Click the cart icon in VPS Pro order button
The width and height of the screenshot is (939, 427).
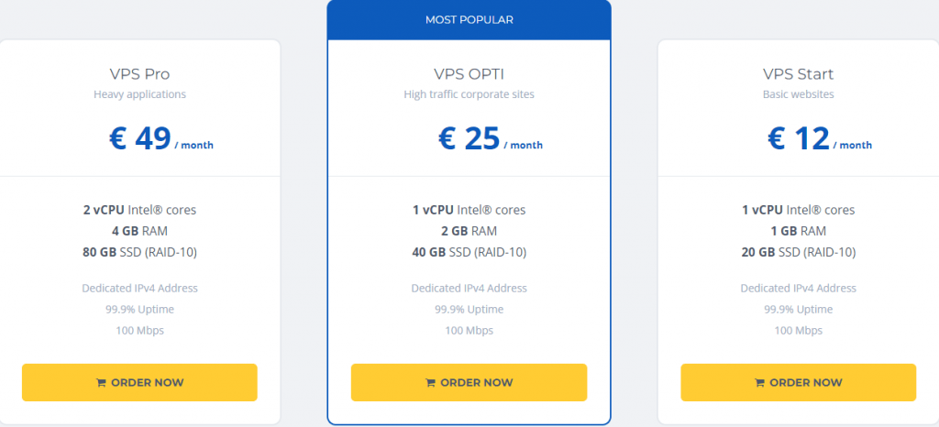(101, 383)
